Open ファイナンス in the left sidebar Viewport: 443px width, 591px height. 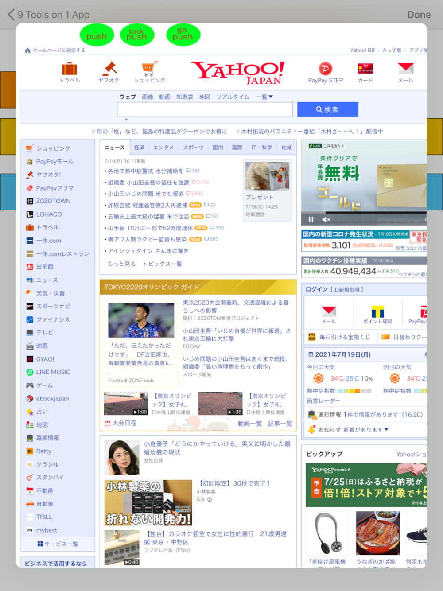pos(53,319)
